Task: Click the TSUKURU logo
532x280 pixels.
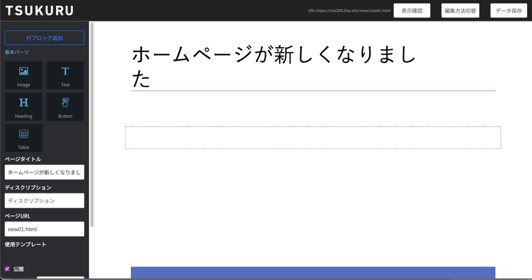Action: click(39, 11)
